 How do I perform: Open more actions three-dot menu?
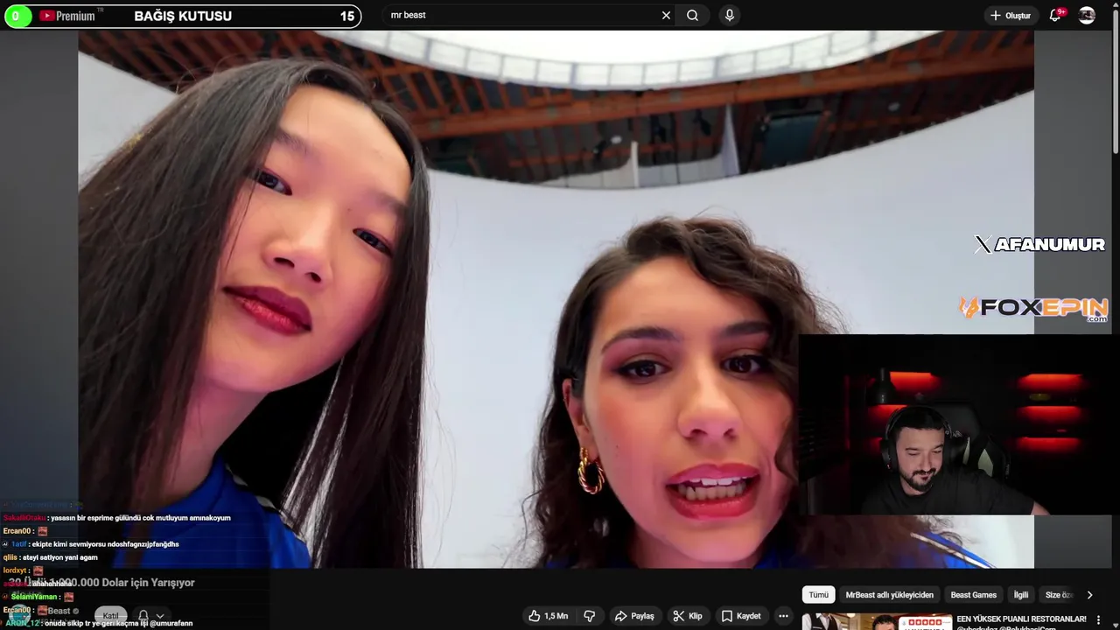pyautogui.click(x=783, y=616)
